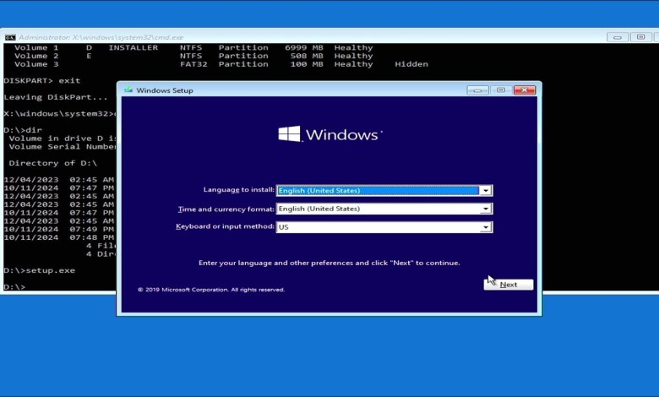Maximize the Administrator cmd.exe window

pos(640,37)
